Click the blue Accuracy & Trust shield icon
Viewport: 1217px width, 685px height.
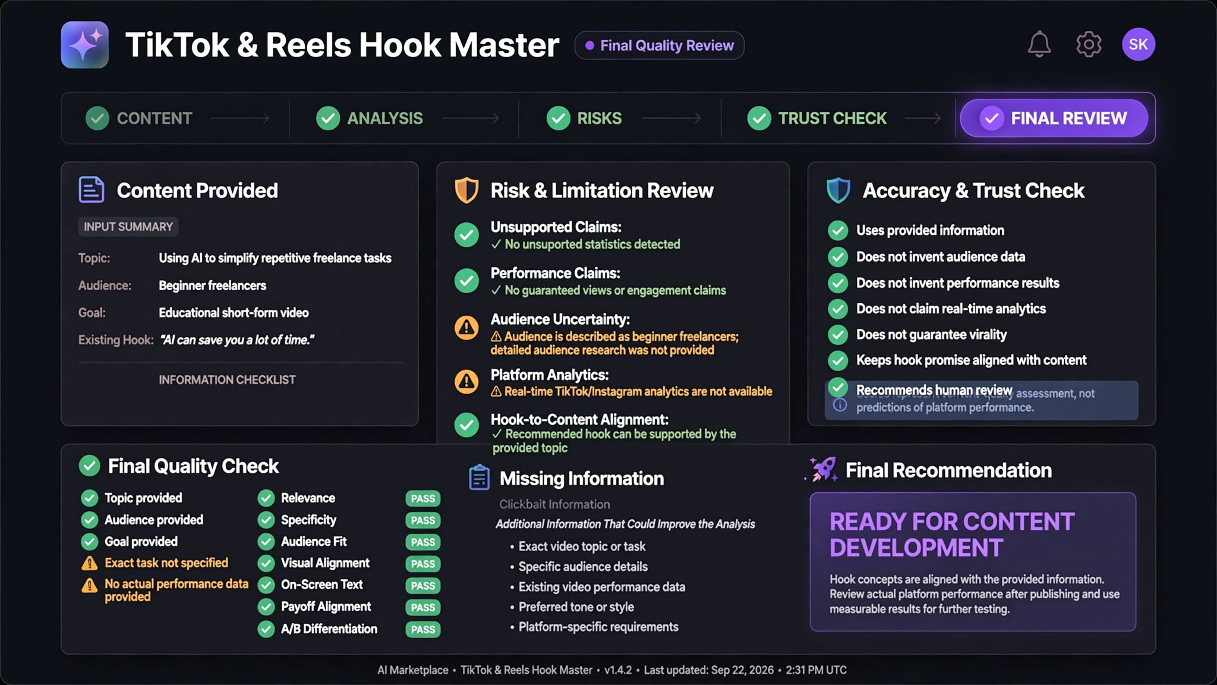pos(838,190)
